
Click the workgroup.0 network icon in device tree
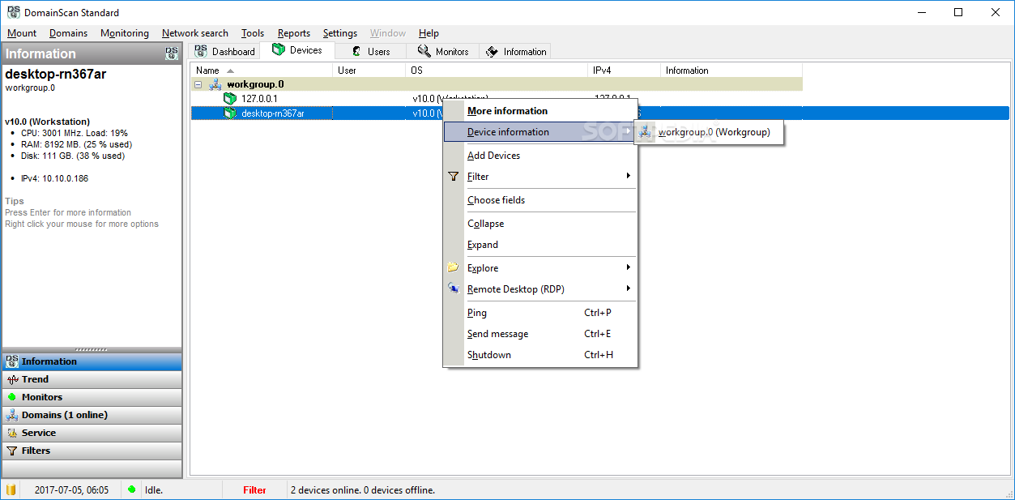click(x=215, y=84)
